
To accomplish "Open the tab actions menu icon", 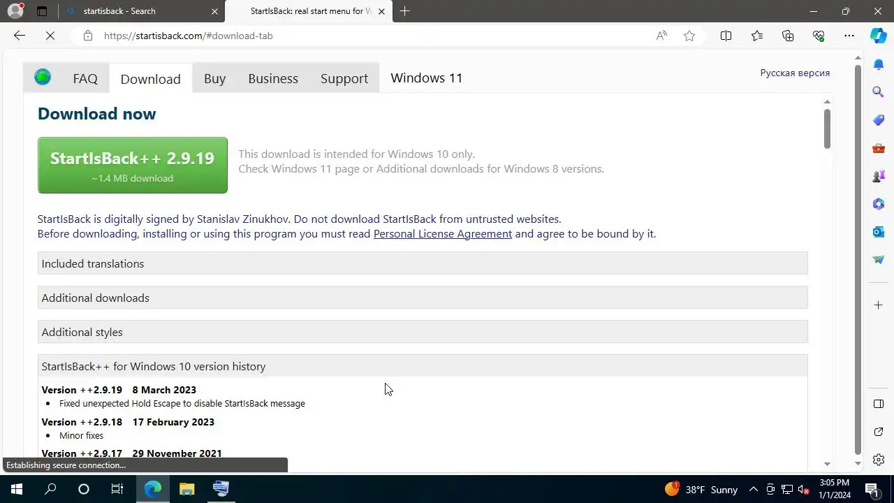I will [x=42, y=11].
